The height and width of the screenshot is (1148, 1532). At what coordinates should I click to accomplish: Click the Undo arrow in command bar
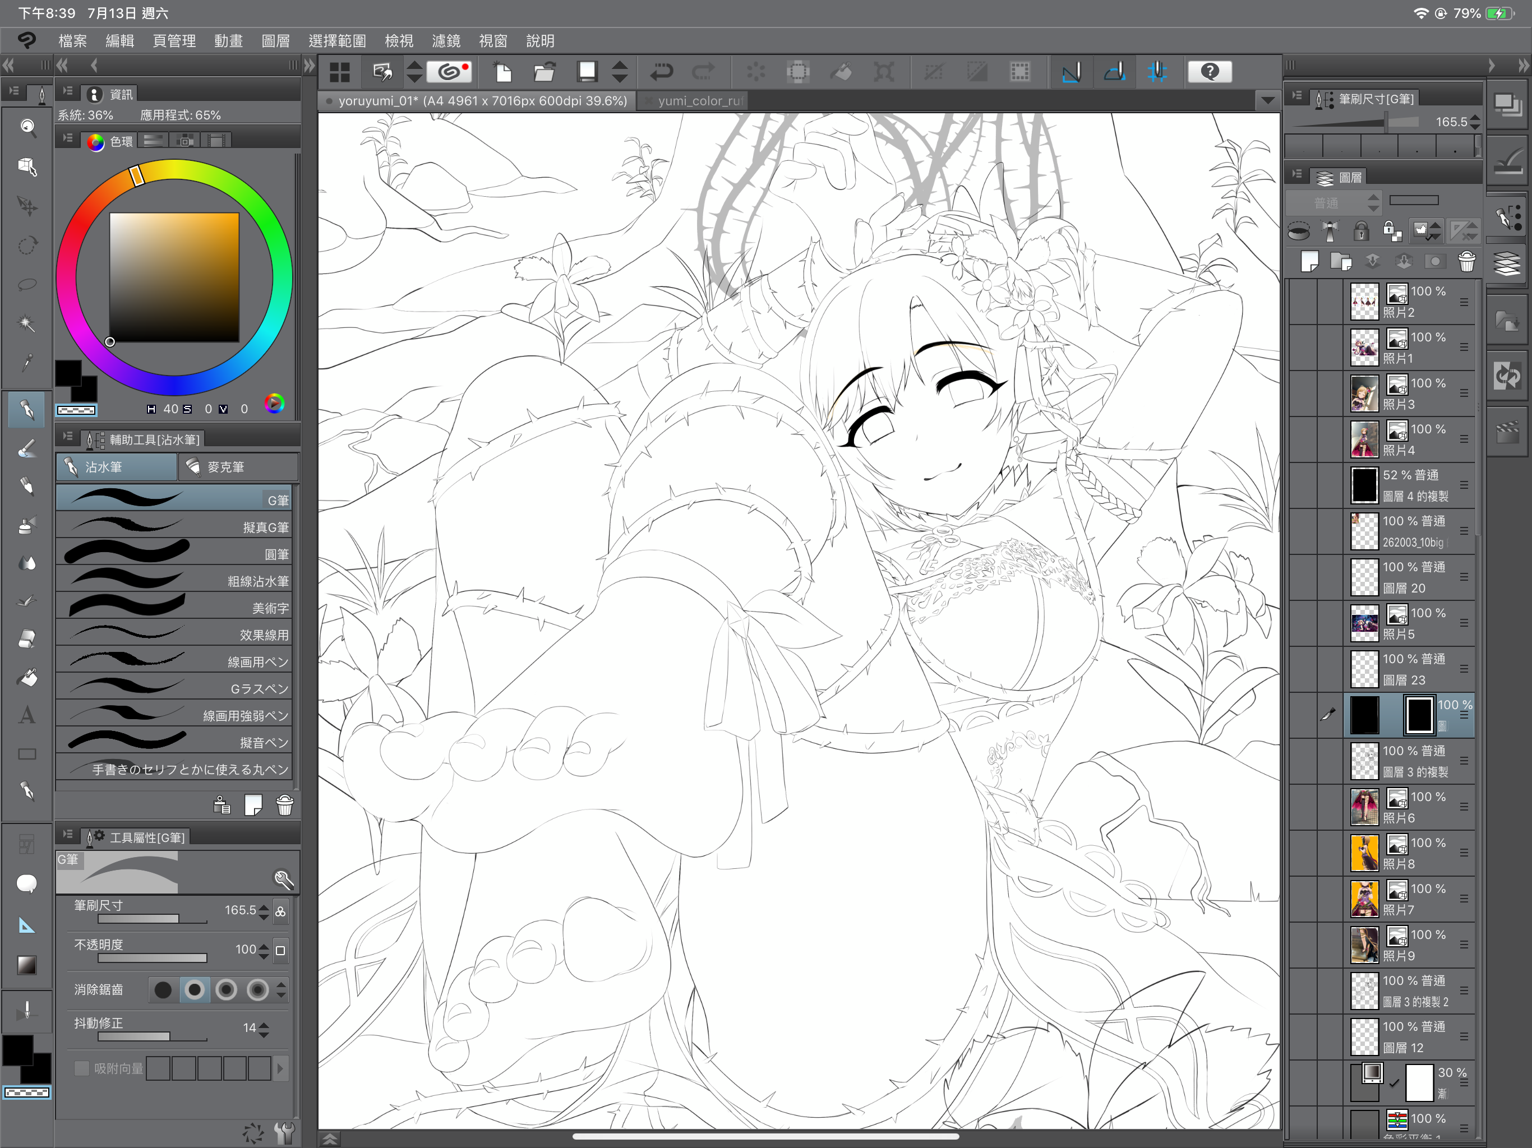click(x=662, y=71)
